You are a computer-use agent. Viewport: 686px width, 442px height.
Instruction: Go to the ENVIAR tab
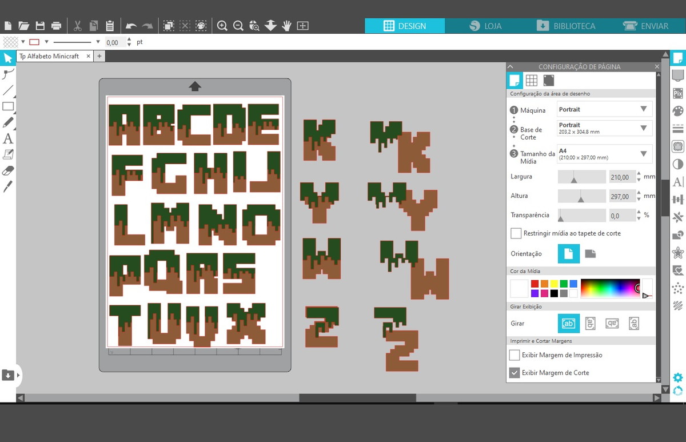(646, 26)
